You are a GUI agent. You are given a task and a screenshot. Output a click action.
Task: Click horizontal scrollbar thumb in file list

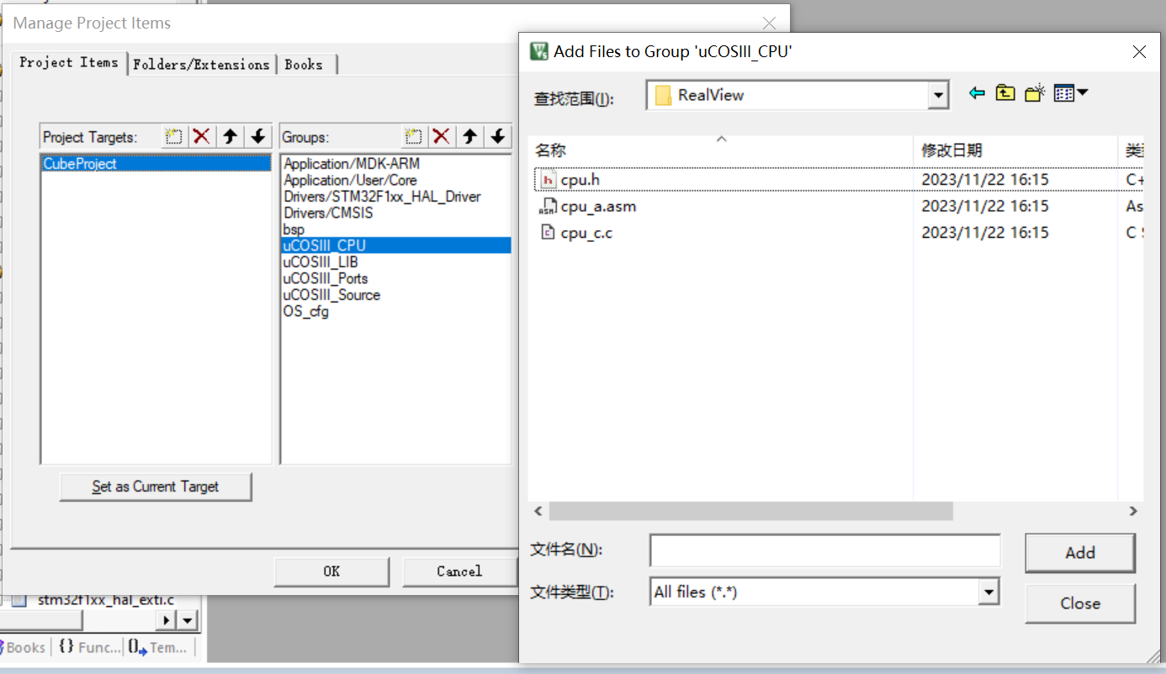(750, 511)
